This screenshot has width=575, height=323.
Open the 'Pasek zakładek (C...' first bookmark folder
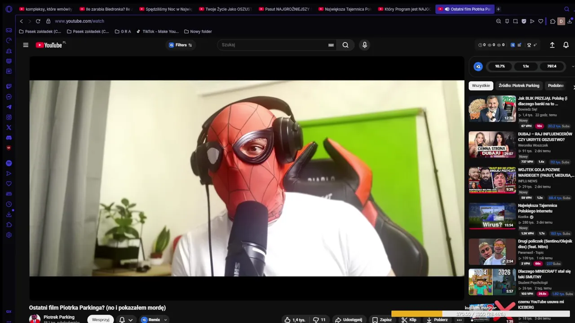(x=40, y=31)
